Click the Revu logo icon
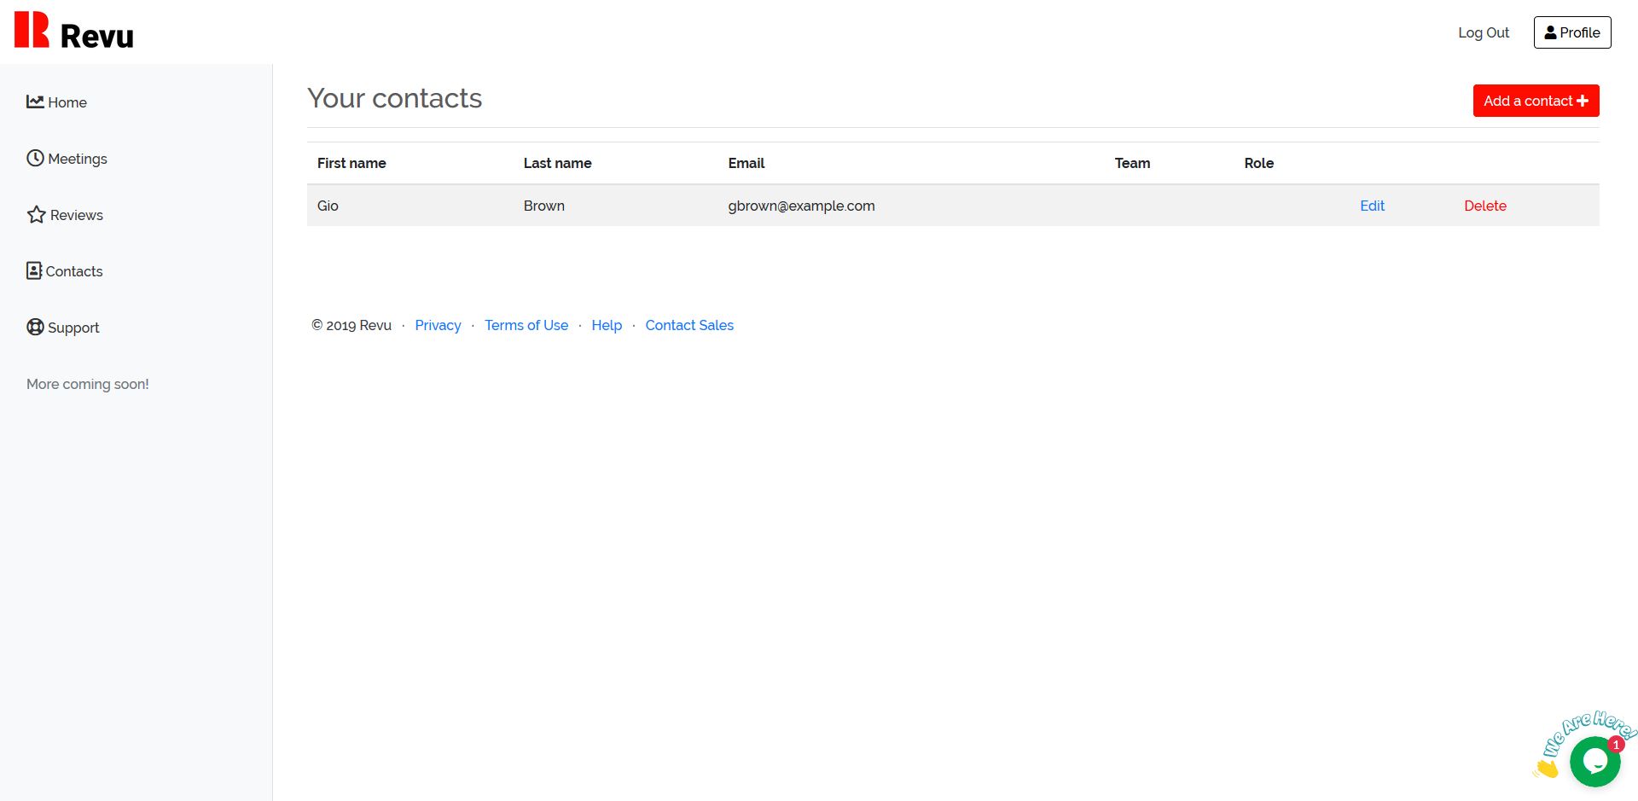 (32, 30)
